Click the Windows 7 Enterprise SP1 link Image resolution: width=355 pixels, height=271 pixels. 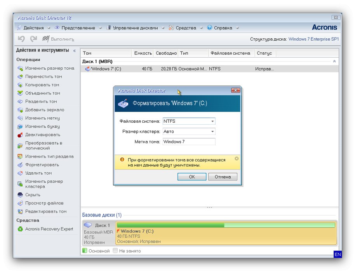pyautogui.click(x=313, y=39)
